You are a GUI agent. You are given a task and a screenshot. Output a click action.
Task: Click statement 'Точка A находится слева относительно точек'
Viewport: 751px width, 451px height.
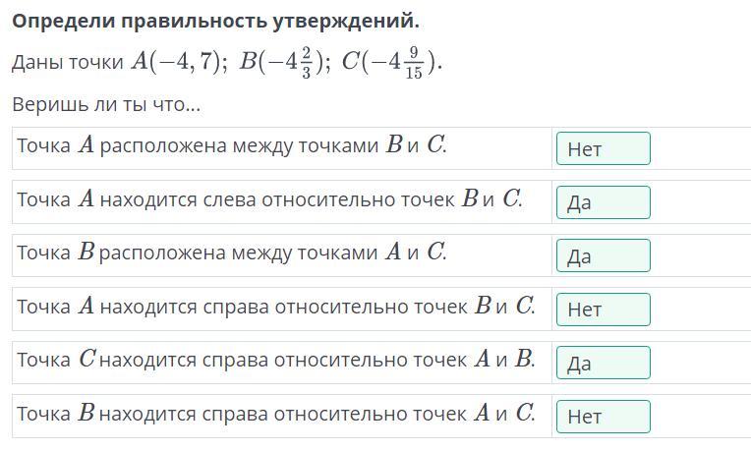click(x=269, y=199)
